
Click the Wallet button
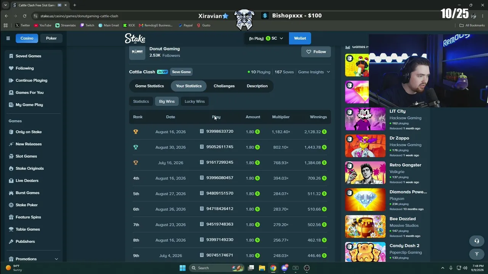300,38
